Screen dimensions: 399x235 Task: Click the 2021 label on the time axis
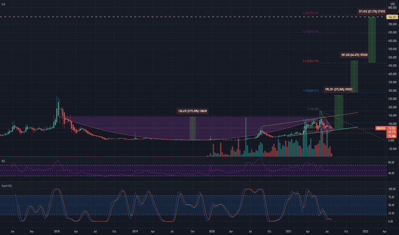[x=289, y=232]
